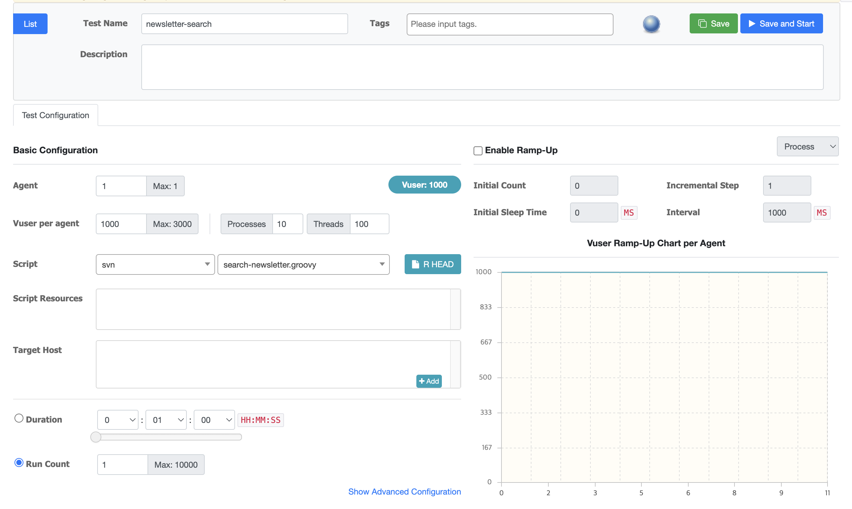Go back to the test List

click(x=30, y=24)
